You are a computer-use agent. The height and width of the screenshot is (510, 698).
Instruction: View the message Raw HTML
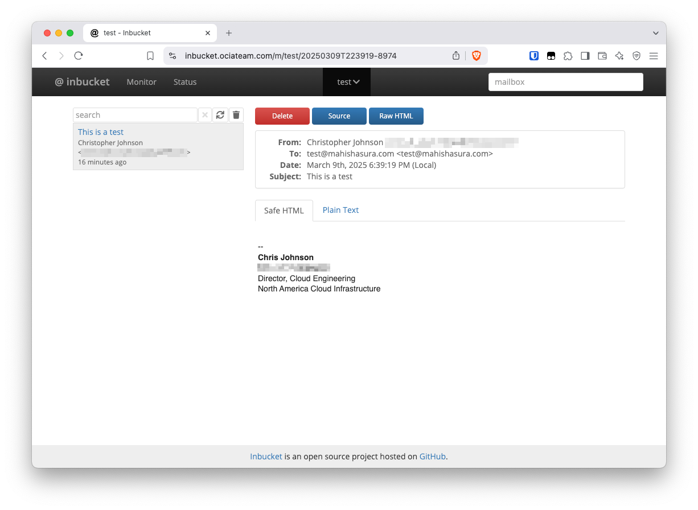396,116
